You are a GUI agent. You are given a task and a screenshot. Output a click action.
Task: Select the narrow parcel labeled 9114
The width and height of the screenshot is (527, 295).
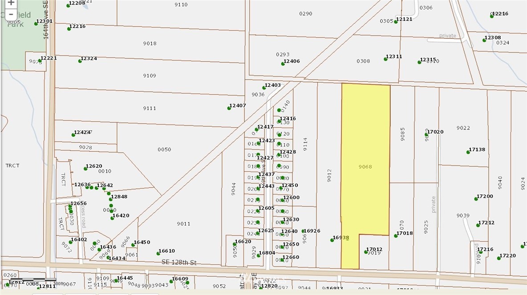pyautogui.click(x=305, y=143)
